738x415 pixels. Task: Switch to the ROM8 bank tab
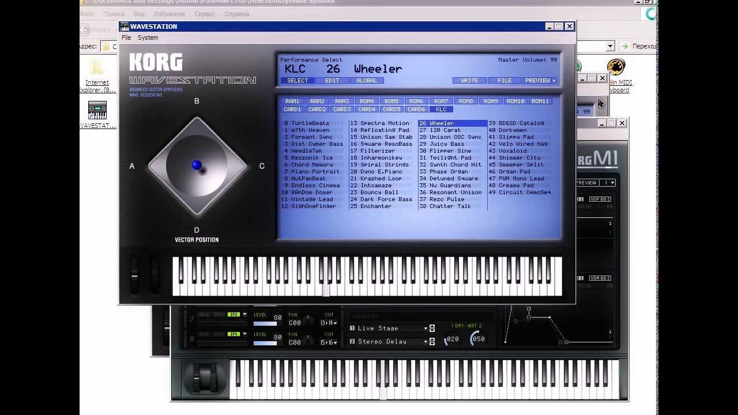[466, 101]
